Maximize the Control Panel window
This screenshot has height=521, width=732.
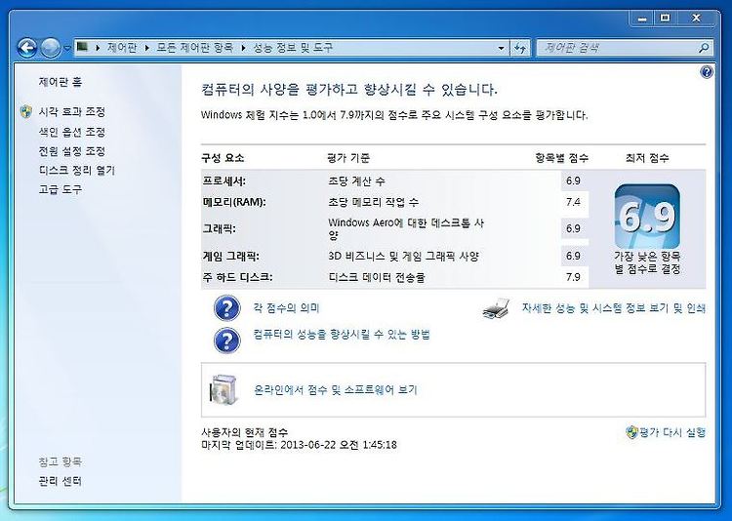[x=666, y=19]
